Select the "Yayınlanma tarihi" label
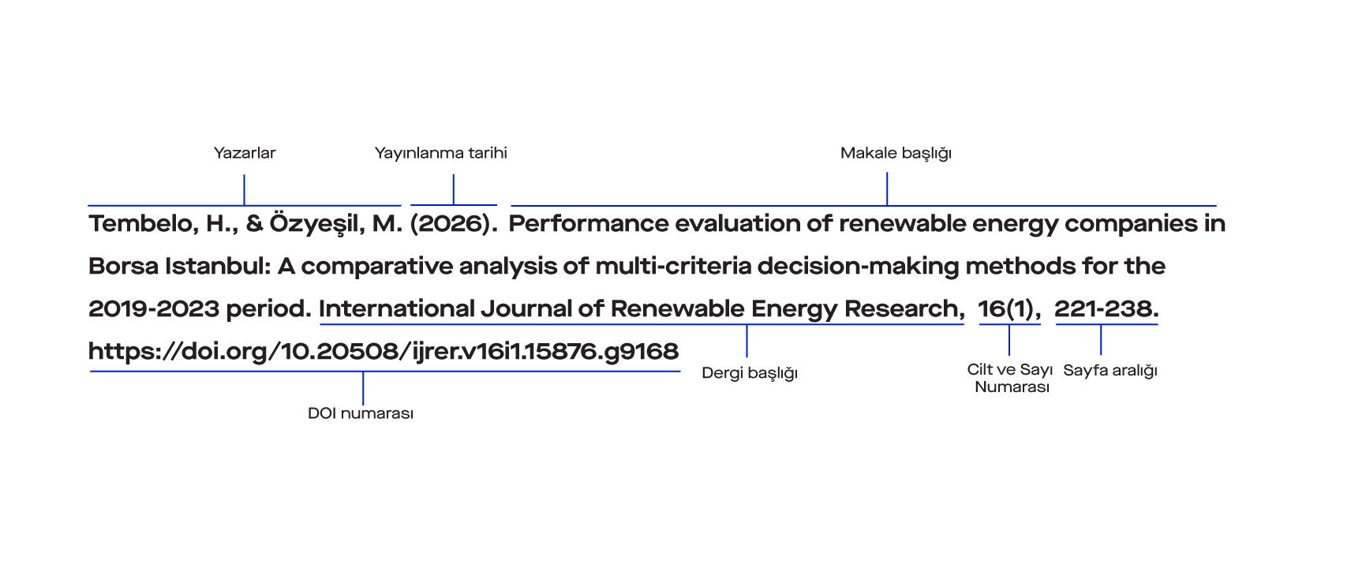The width and height of the screenshot is (1351, 568). coord(440,153)
